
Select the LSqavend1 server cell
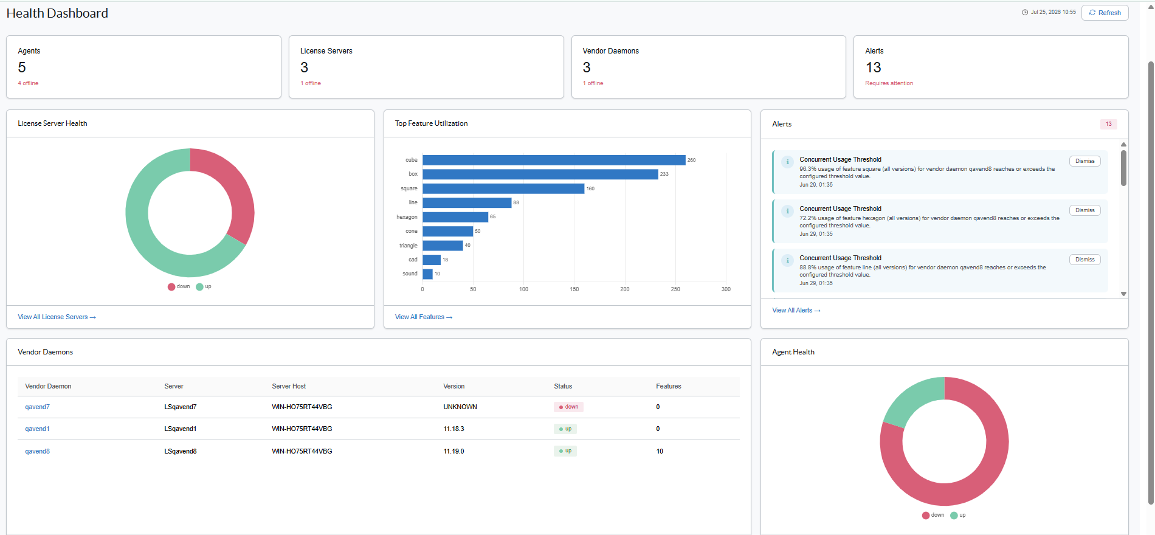click(181, 429)
